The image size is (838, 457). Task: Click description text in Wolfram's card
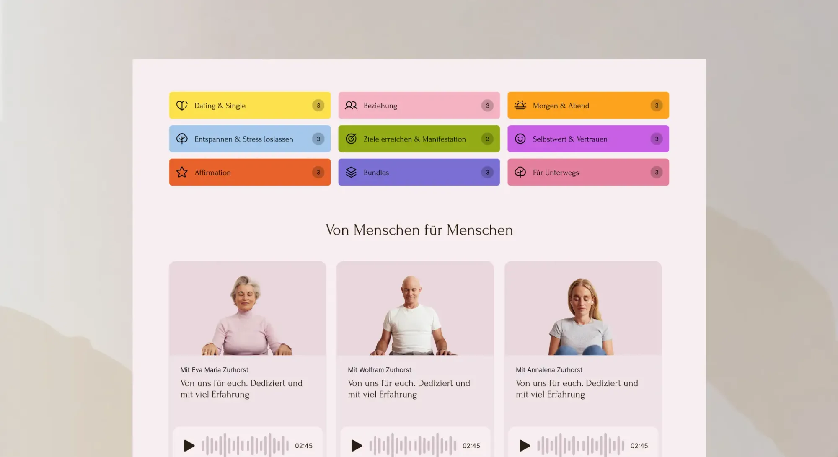coord(409,389)
